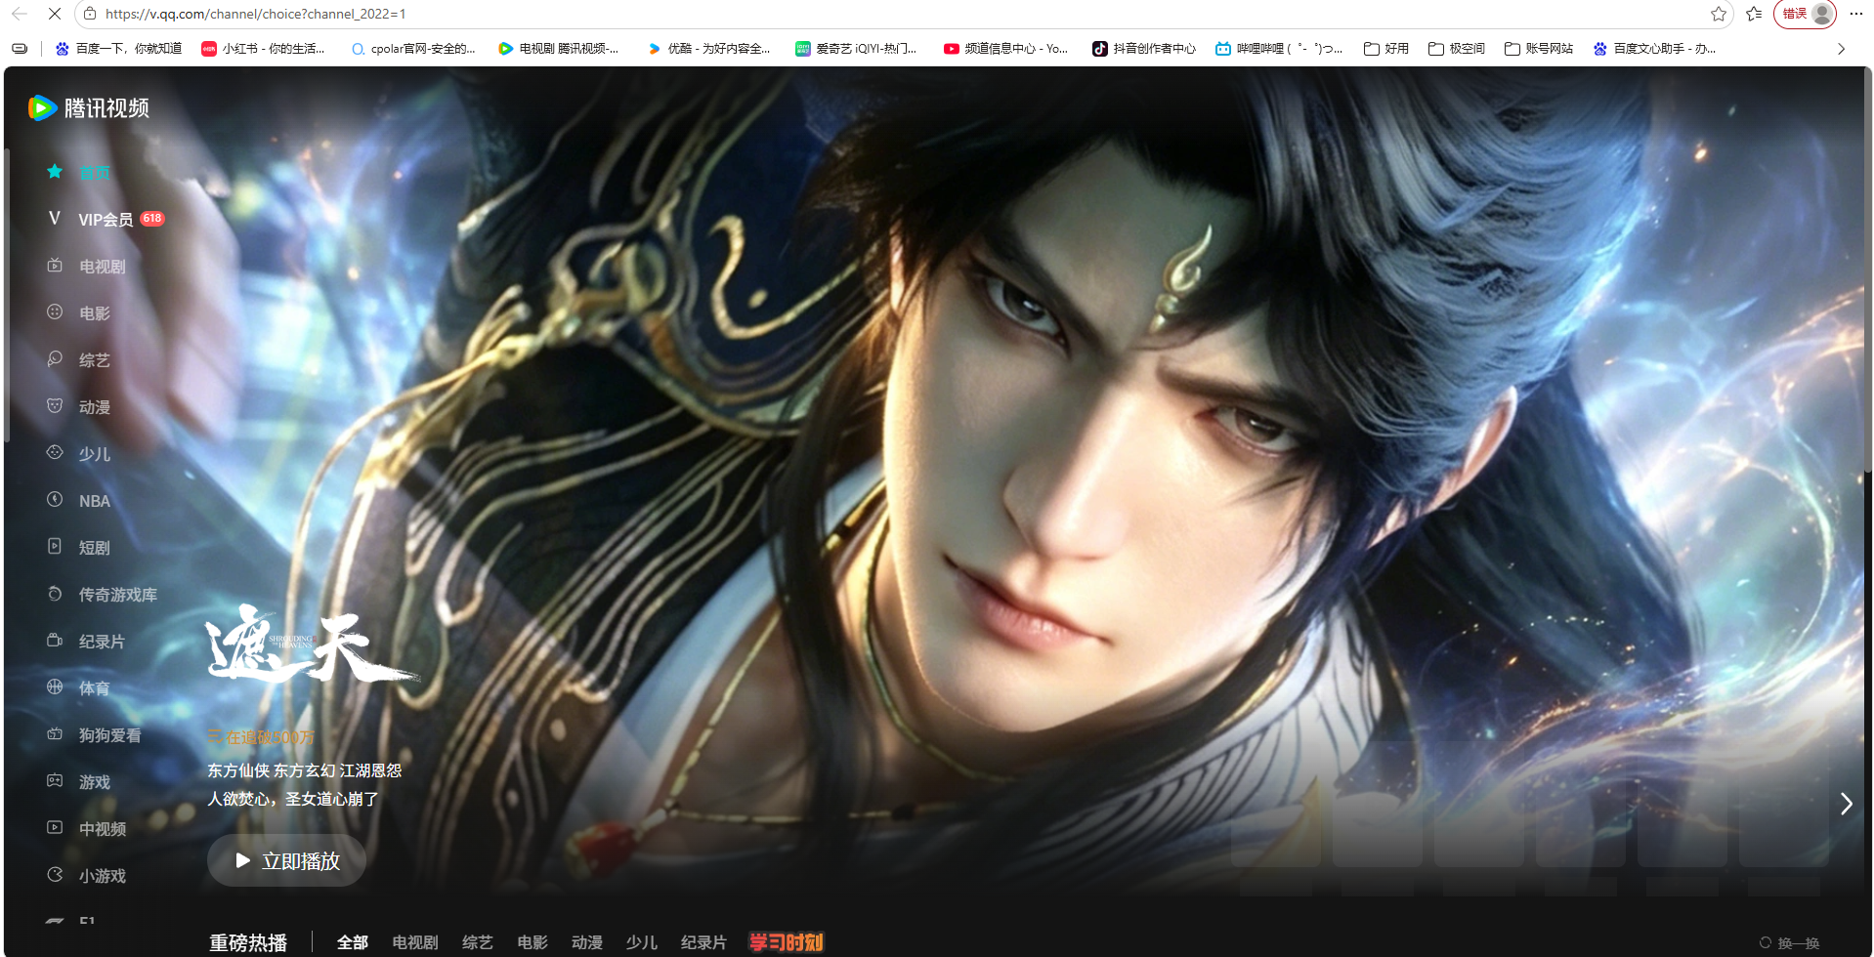Open the VIP会员 V icon
Viewport: 1874px width, 957px height.
[55, 219]
